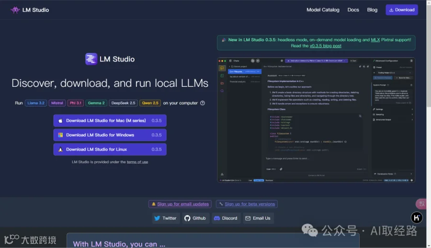Image resolution: width=431 pixels, height=248 pixels.
Task: Click the bell icon beside email updates
Action: (x=154, y=204)
